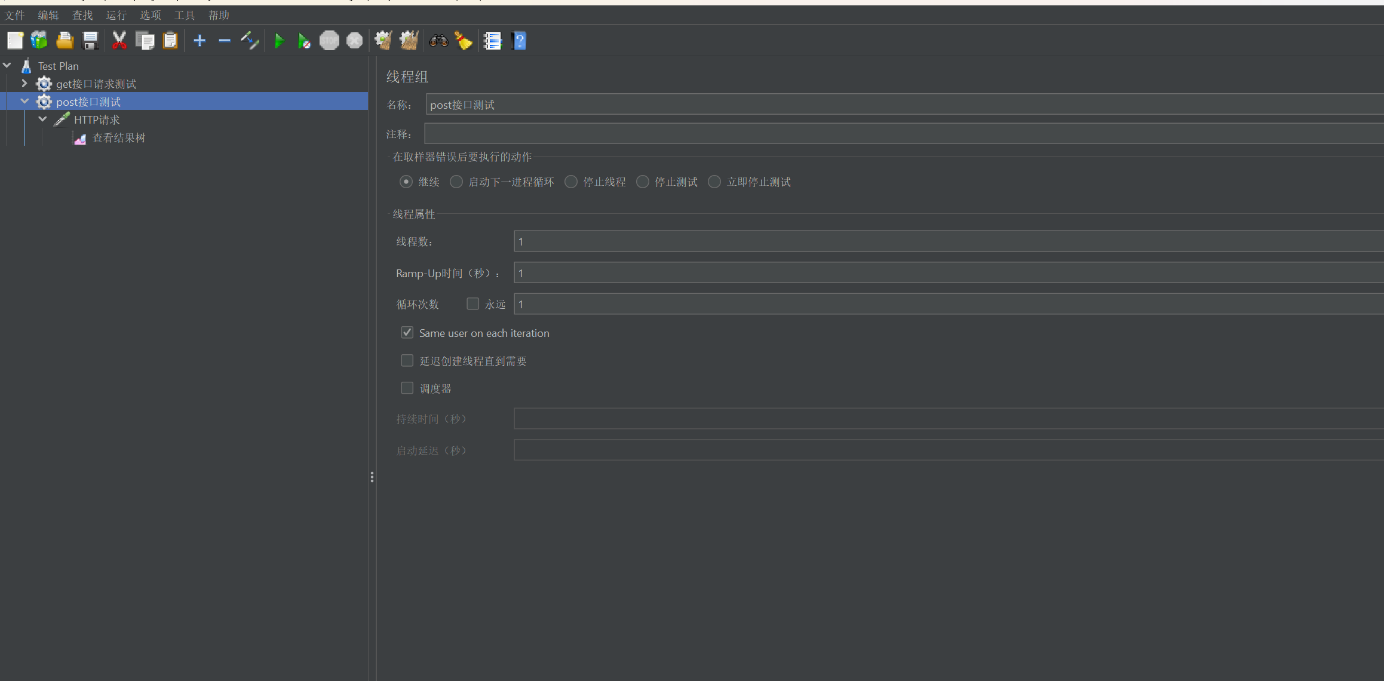Click the Clear all broom icon
This screenshot has height=681, width=1384.
point(409,41)
